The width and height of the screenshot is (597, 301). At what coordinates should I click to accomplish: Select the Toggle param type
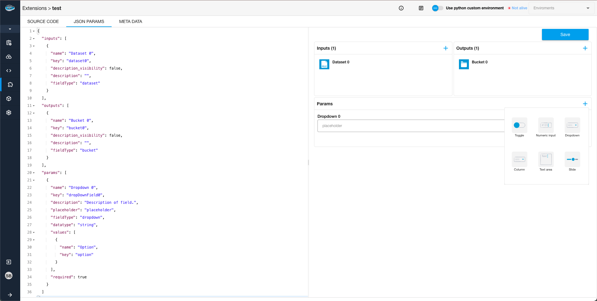pos(519,125)
